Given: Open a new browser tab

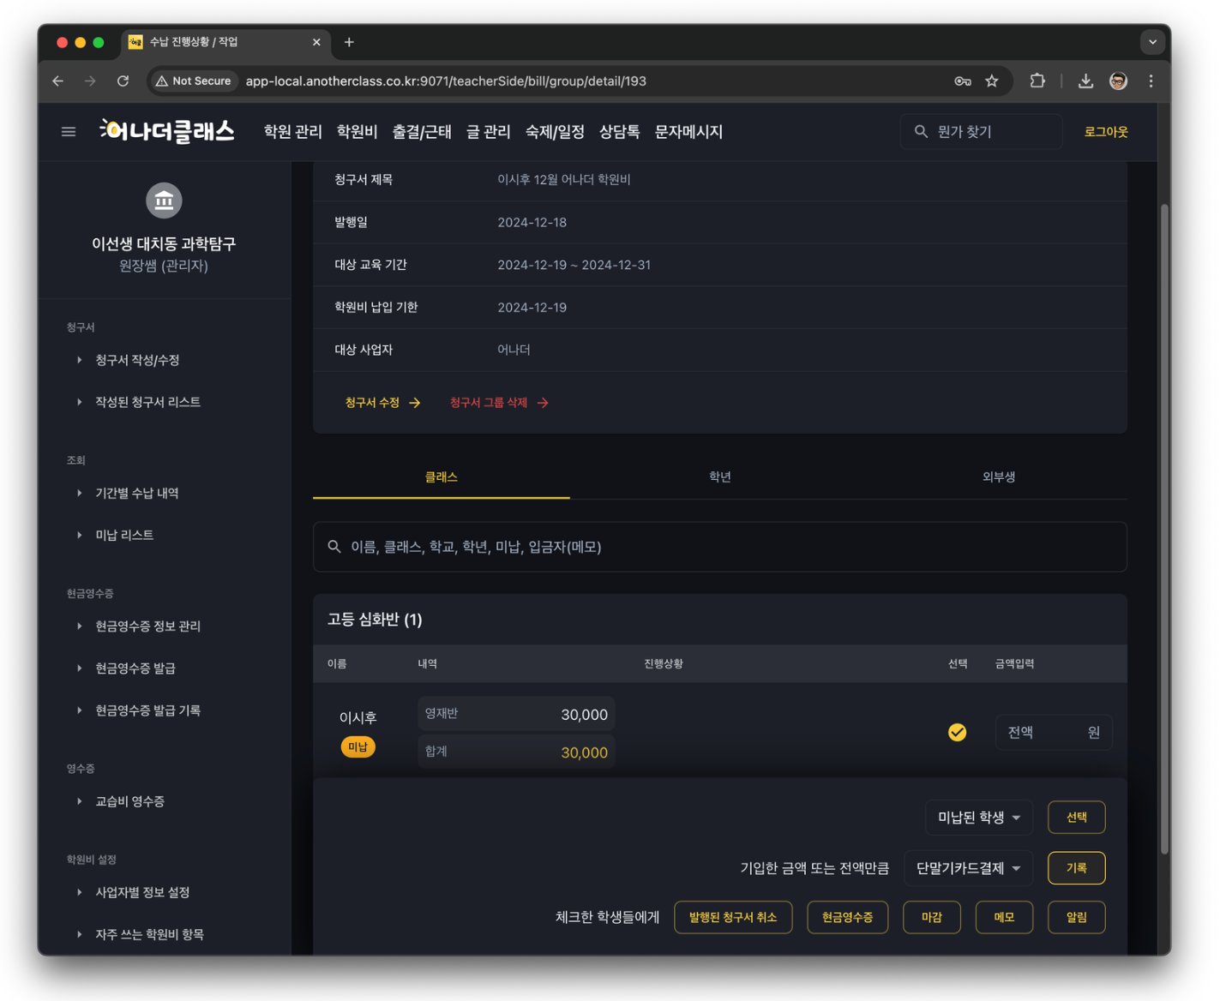Looking at the screenshot, I should (x=349, y=42).
